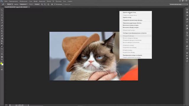Open the Изображение menu
Image resolution: width=189 pixels, height=106 pixels.
[24, 1]
